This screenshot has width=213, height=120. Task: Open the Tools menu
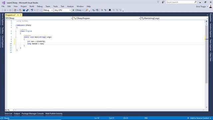click(56, 6)
